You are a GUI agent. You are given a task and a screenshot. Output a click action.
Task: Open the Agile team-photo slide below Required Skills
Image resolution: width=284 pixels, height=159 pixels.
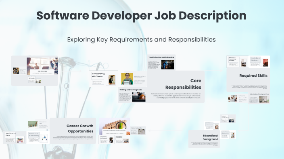(x=238, y=98)
